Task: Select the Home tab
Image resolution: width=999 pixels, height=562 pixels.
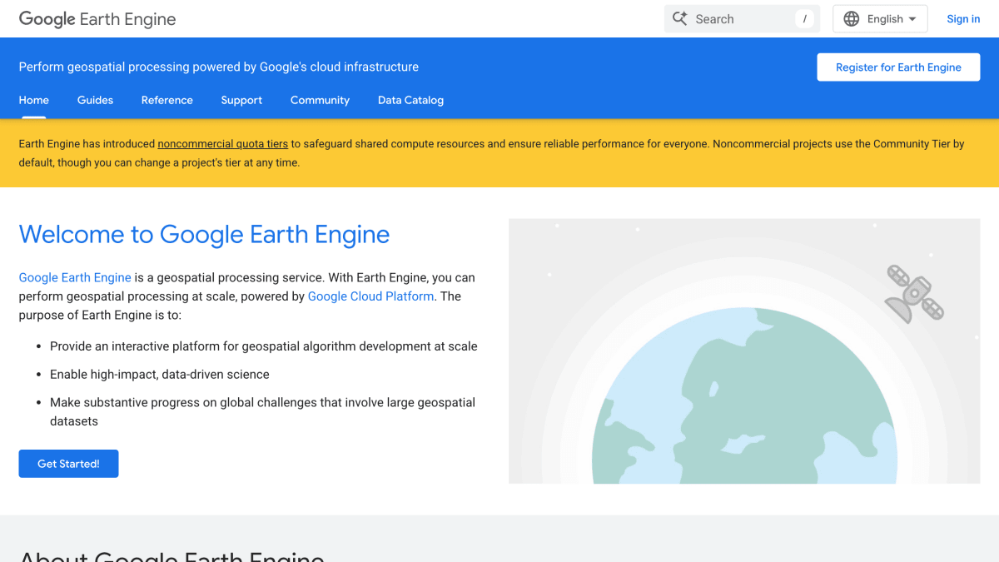Action: pos(34,100)
